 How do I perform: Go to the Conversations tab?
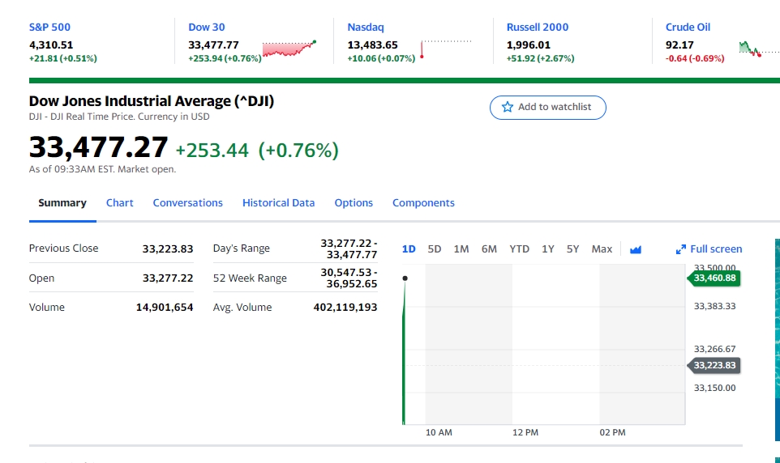187,202
